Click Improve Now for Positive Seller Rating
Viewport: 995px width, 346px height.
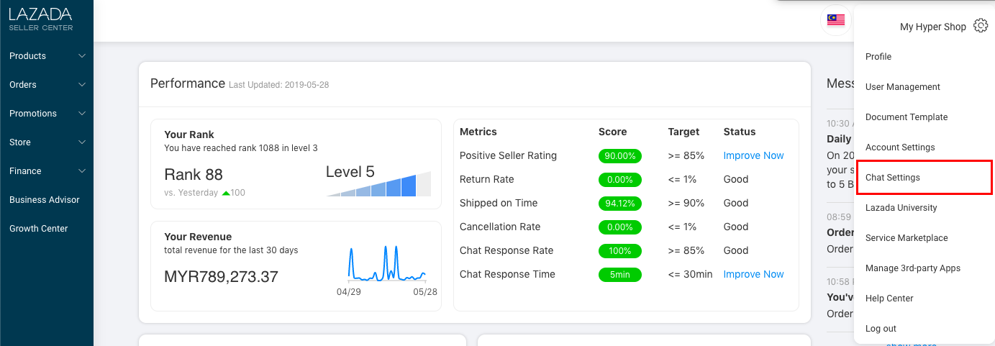click(753, 155)
